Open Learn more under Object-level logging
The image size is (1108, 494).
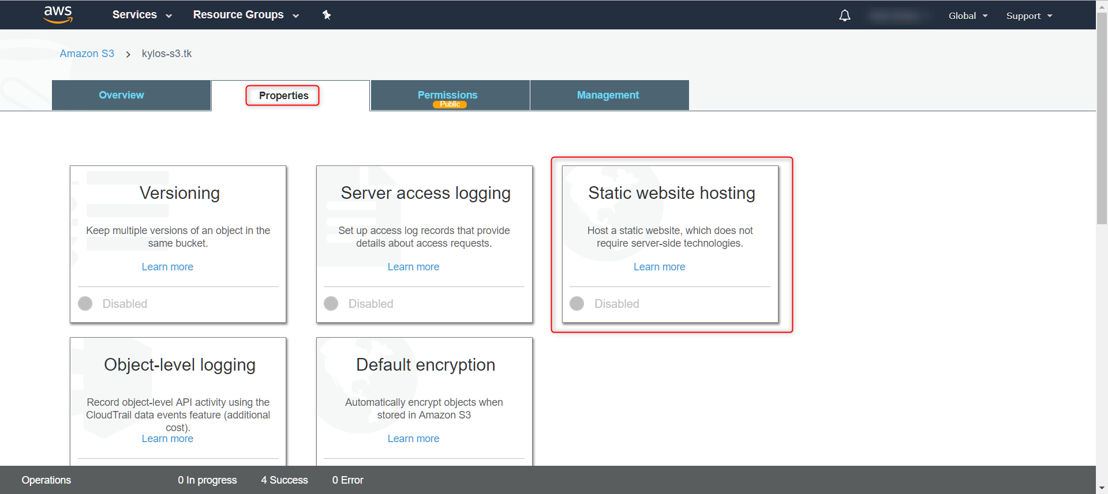[x=167, y=439]
